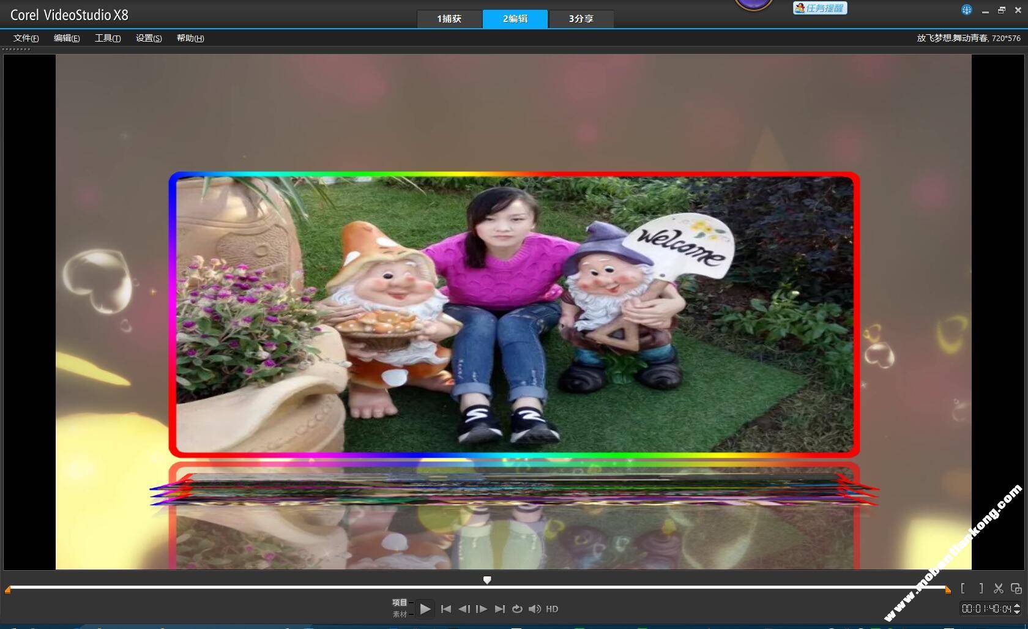Restore down the VideoStudio window
This screenshot has width=1028, height=629.
coord(1002,10)
